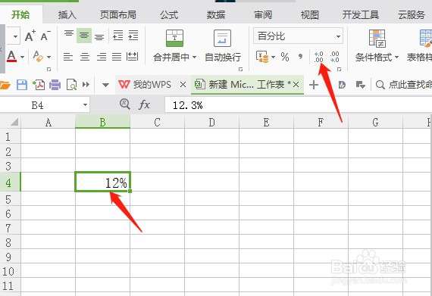Click increase decimal places icon
The image size is (432, 296).
318,57
